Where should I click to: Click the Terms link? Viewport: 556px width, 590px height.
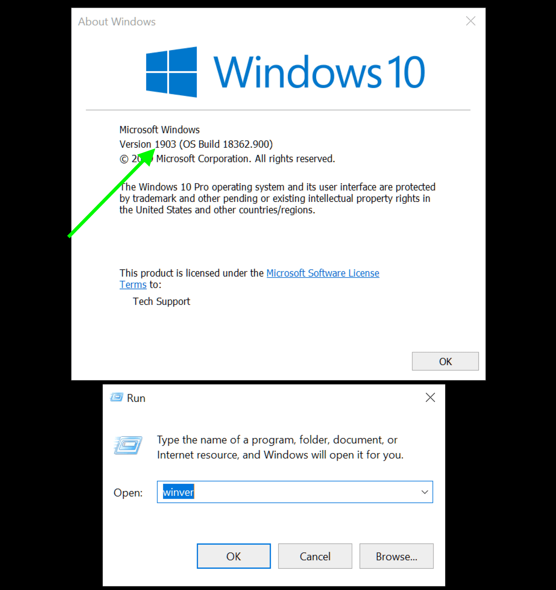[x=133, y=285]
